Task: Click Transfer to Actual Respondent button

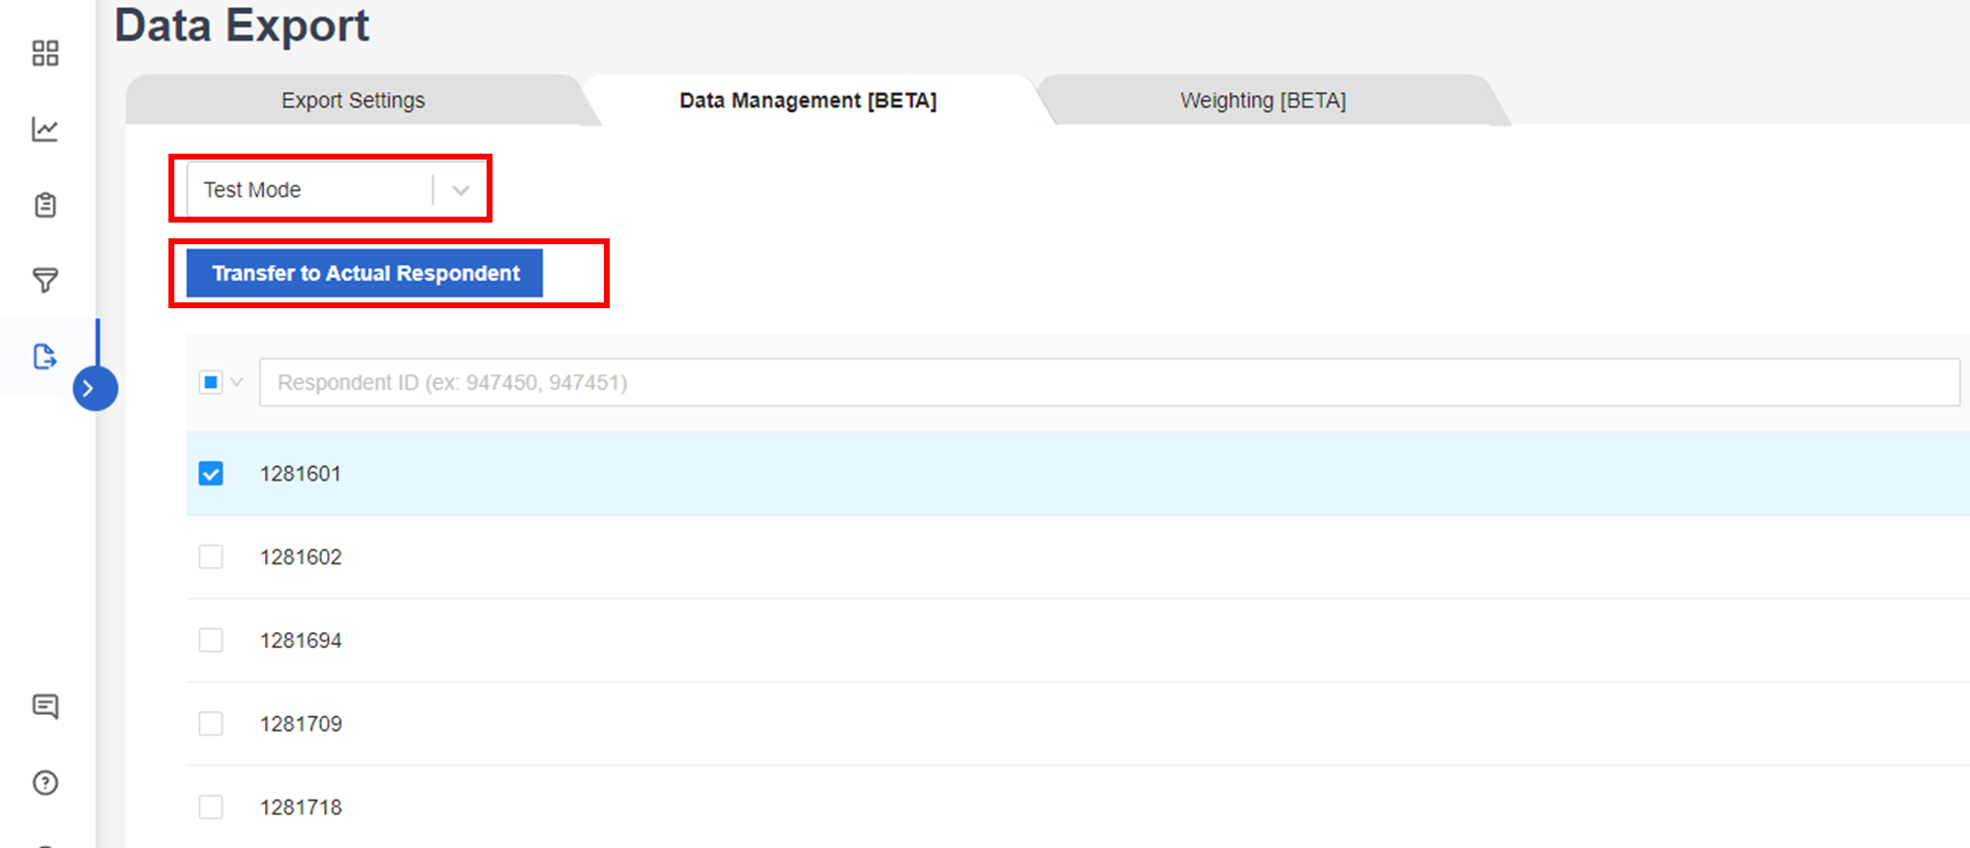Action: pos(364,273)
